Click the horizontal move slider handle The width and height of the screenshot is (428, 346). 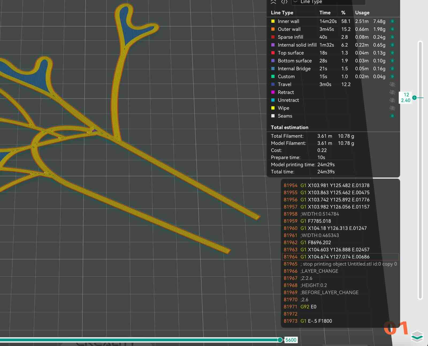[x=280, y=340]
